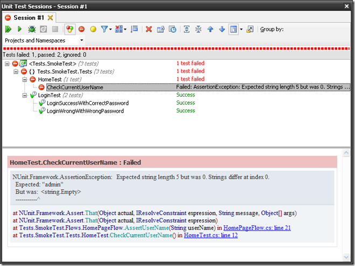Go to next test with down arrow
355x266 pixels.
click(222, 29)
